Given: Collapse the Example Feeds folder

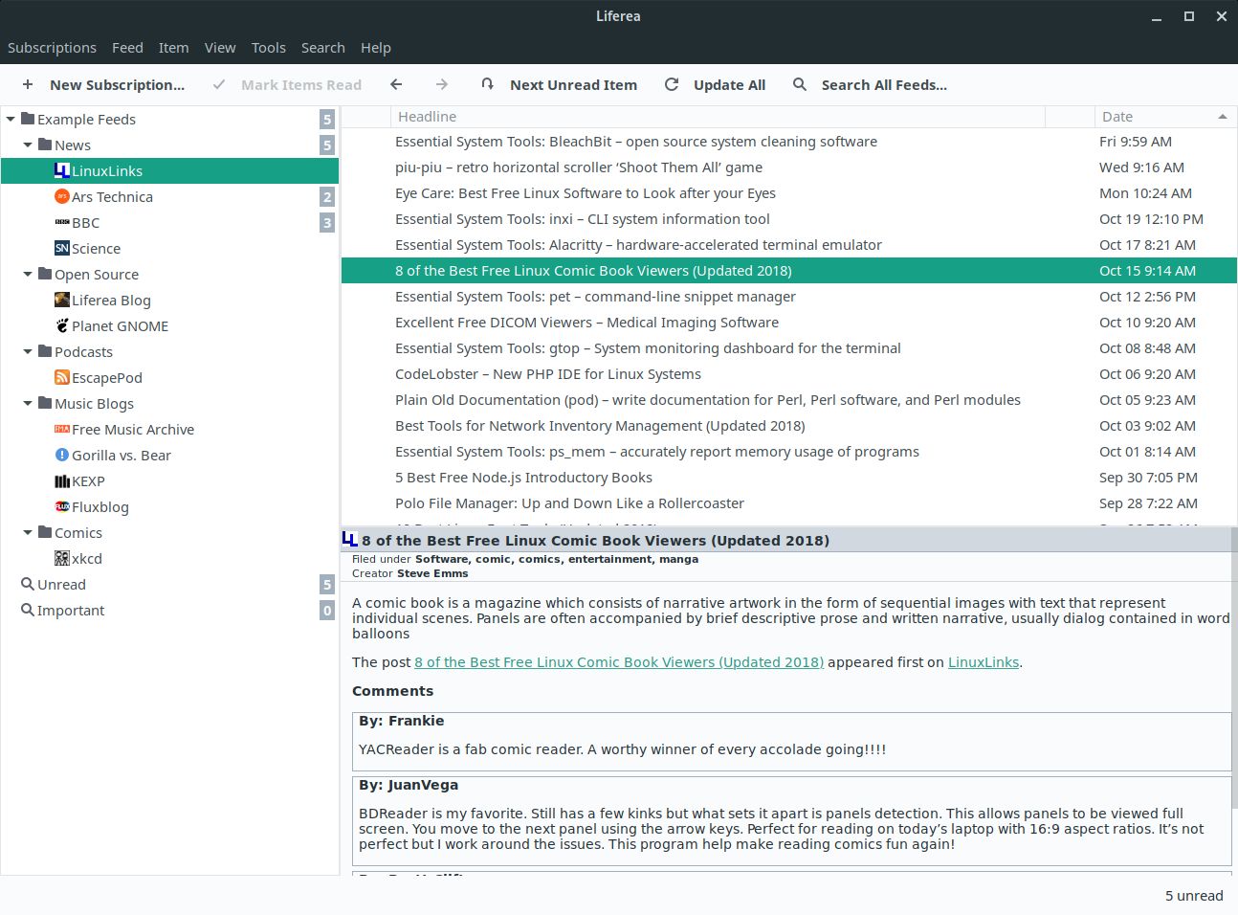Looking at the screenshot, I should pos(11,119).
